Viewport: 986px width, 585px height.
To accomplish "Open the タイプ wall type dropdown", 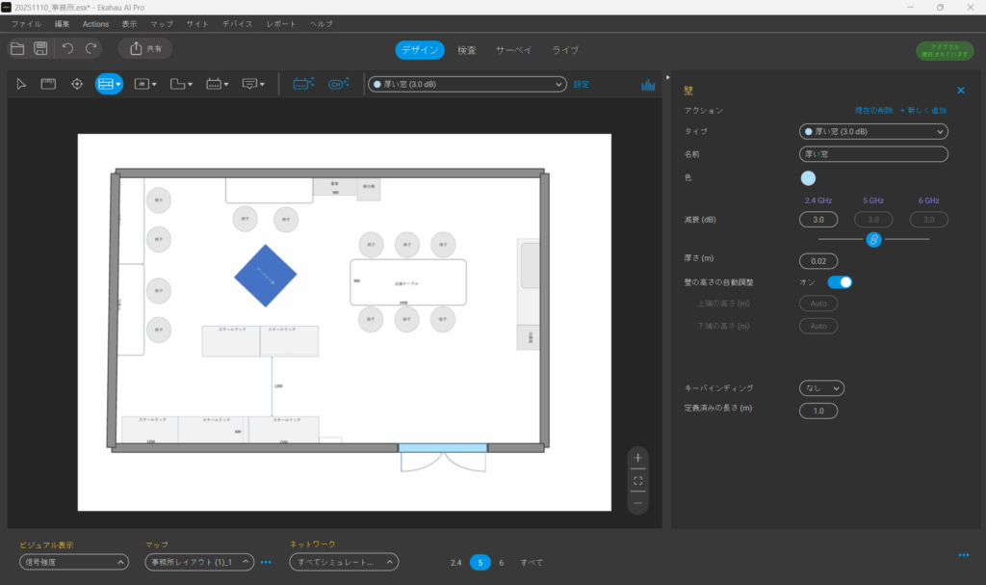I will 873,131.
